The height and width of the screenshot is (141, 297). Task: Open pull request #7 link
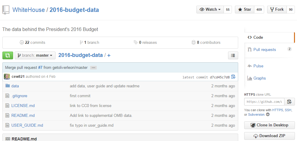coord(40,68)
